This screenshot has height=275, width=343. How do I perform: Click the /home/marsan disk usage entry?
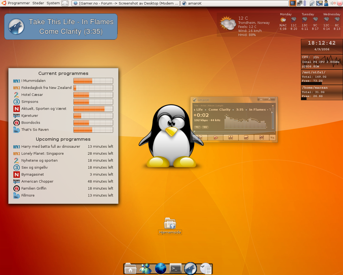(322, 92)
